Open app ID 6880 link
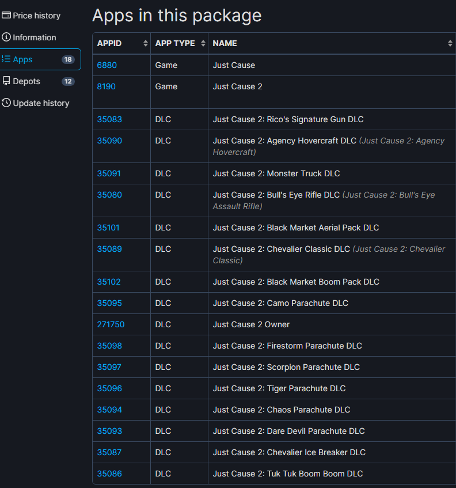Viewport: 456px width, 488px height. (107, 65)
